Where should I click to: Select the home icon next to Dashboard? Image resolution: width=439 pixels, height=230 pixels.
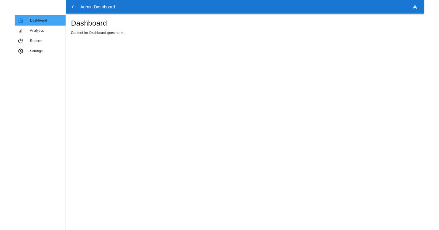click(x=20, y=20)
